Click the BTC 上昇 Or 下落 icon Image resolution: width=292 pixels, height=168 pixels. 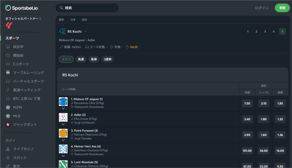tap(8, 99)
